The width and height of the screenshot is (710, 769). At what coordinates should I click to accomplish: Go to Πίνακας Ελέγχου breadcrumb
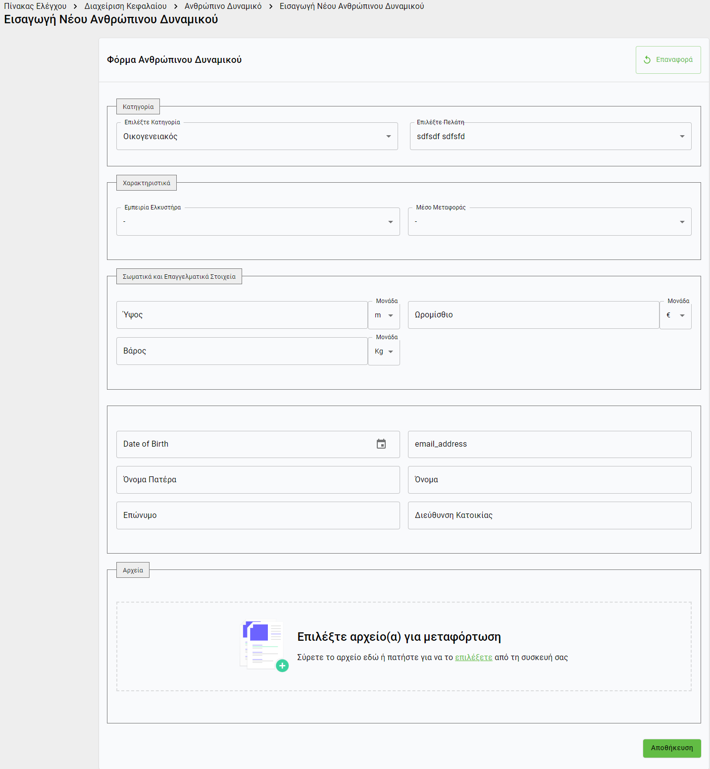tap(35, 6)
